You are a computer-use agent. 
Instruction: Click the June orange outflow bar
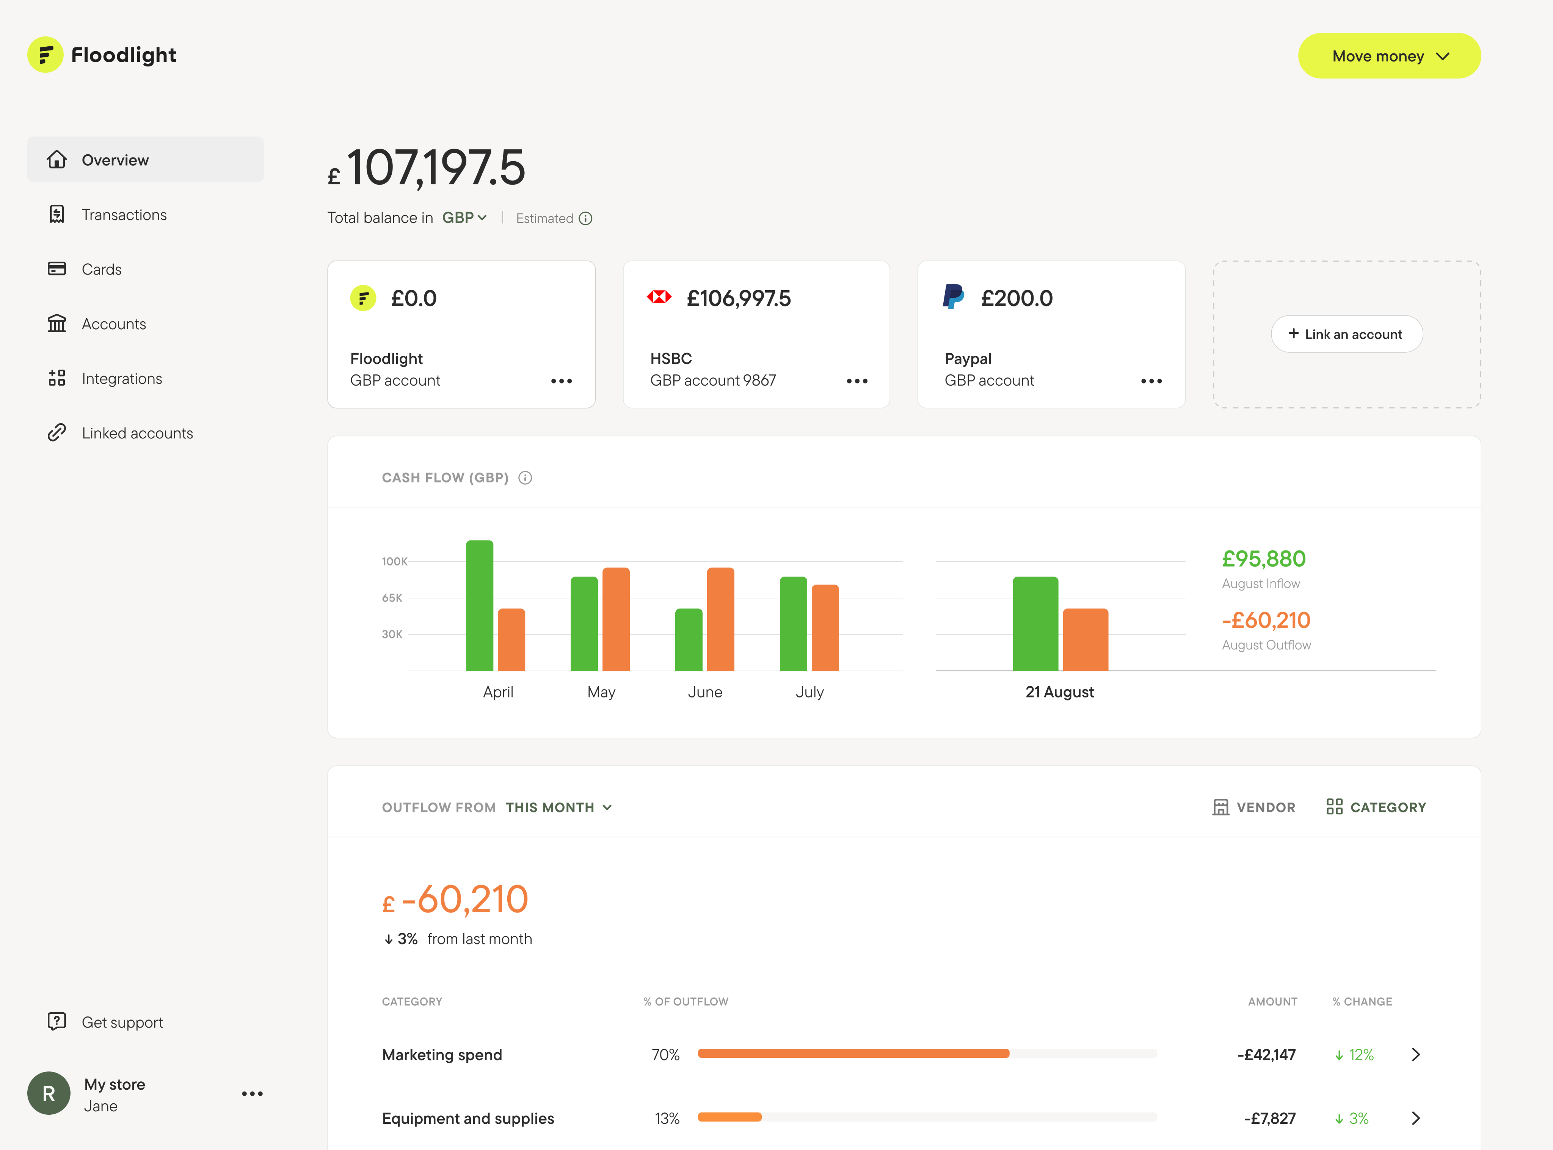coord(720,619)
